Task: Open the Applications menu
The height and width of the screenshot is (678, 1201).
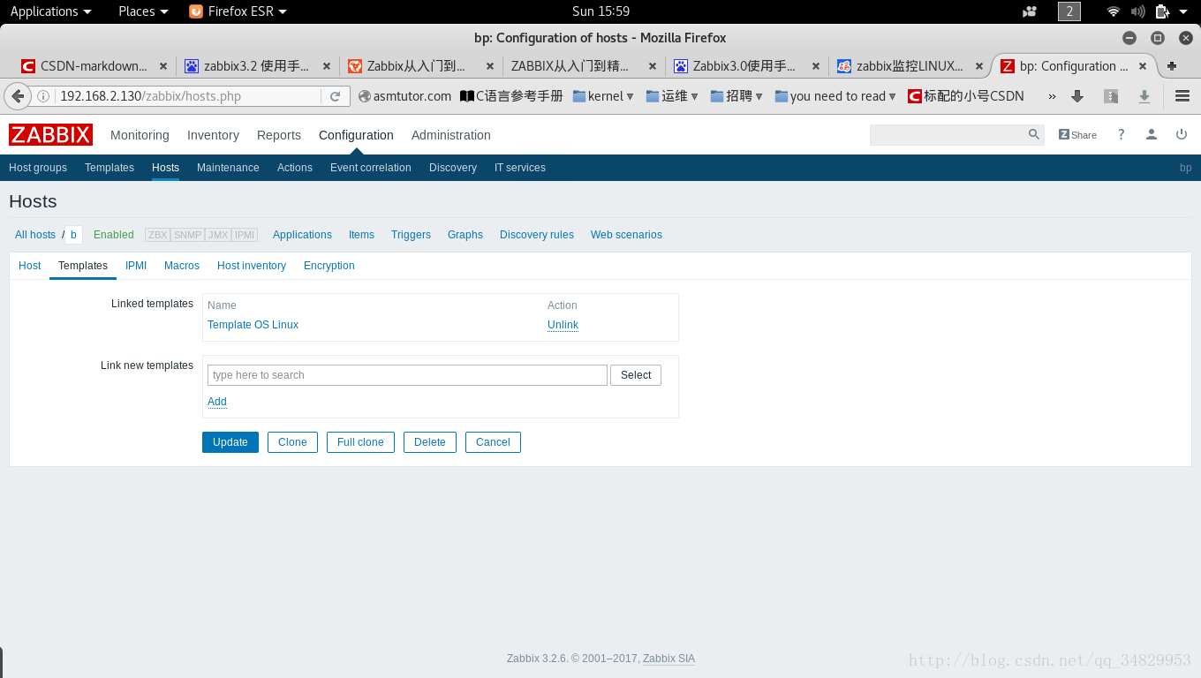Action: pos(50,11)
